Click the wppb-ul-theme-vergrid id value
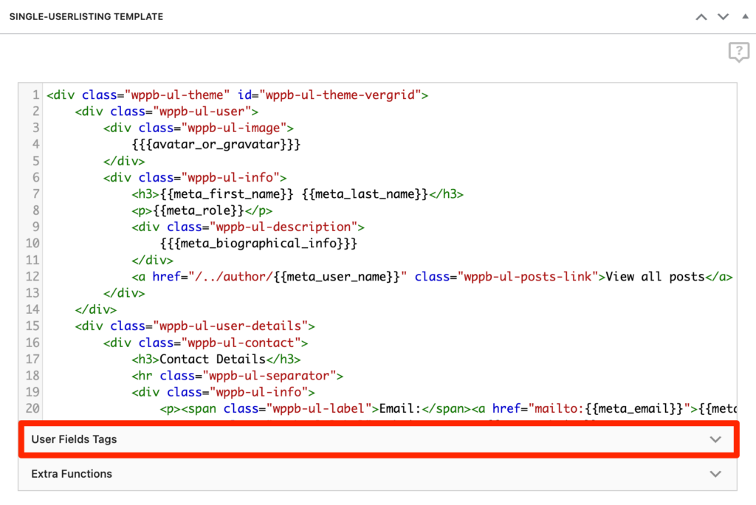The height and width of the screenshot is (505, 756). click(340, 95)
